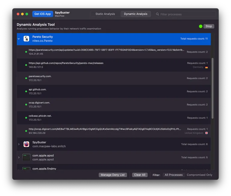Screen dimensions: 231x196
Task: Select the cs9.wac.phicdn.net. entry
Action: click(x=114, y=118)
